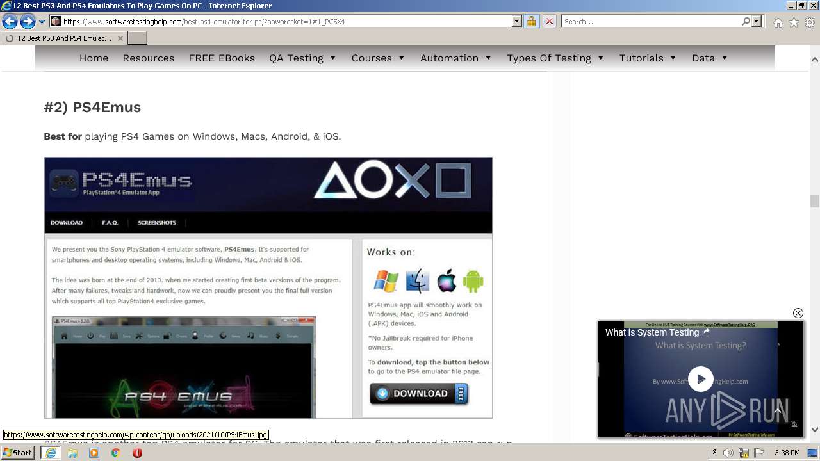Expand the Automation menu
The image size is (820, 461).
(455, 58)
